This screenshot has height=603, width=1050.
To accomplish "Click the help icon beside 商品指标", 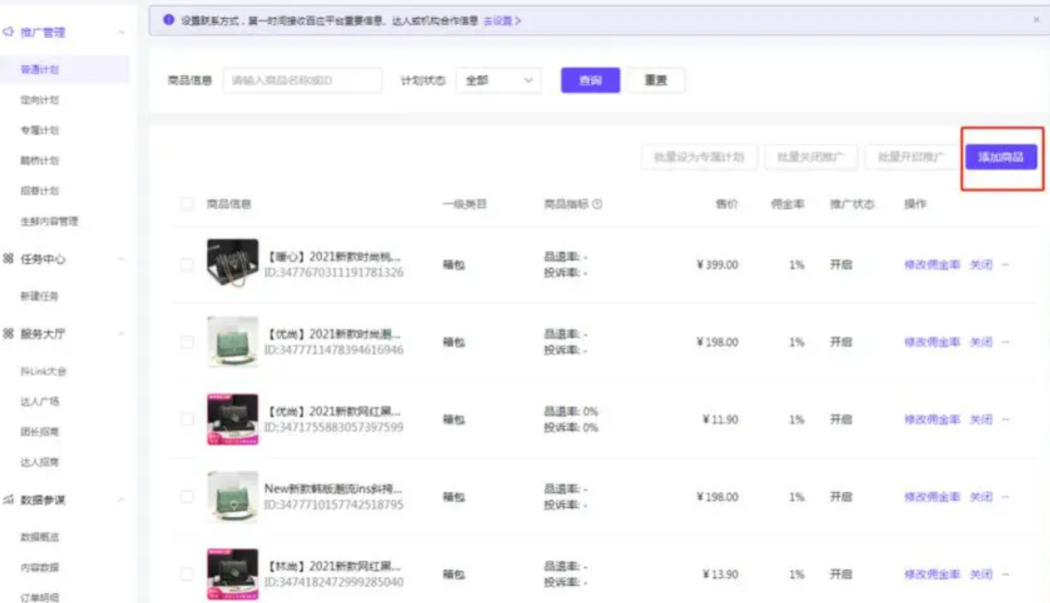I will [597, 204].
